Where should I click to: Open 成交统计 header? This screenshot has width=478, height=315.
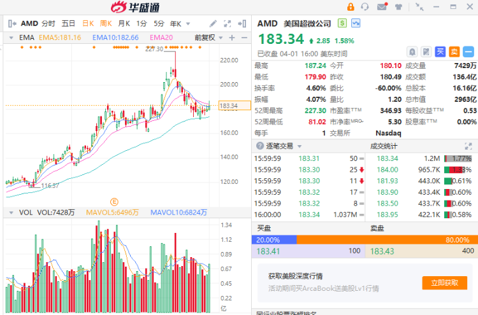(384, 146)
